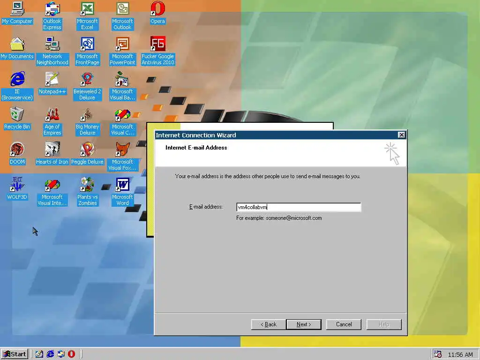Click Show Desktop quick launch icon
Image resolution: width=480 pixels, height=360 pixels.
(x=39, y=354)
